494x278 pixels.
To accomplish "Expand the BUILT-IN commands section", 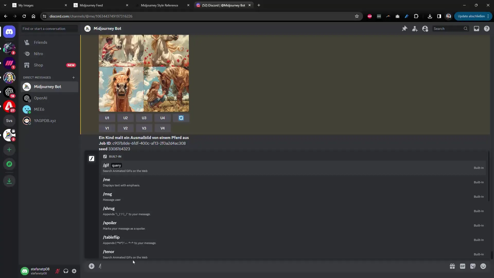I will [112, 157].
